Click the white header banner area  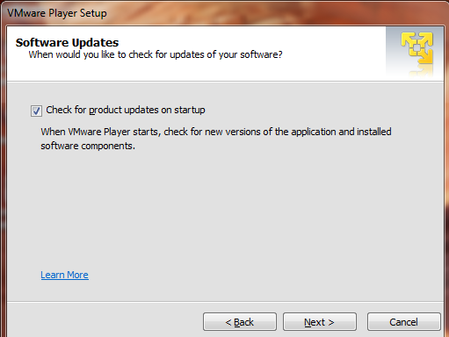pyautogui.click(x=196, y=54)
